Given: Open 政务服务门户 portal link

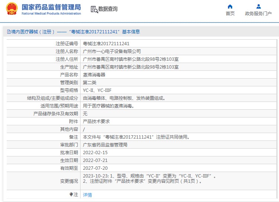Looking at the screenshot, I should [x=258, y=13].
